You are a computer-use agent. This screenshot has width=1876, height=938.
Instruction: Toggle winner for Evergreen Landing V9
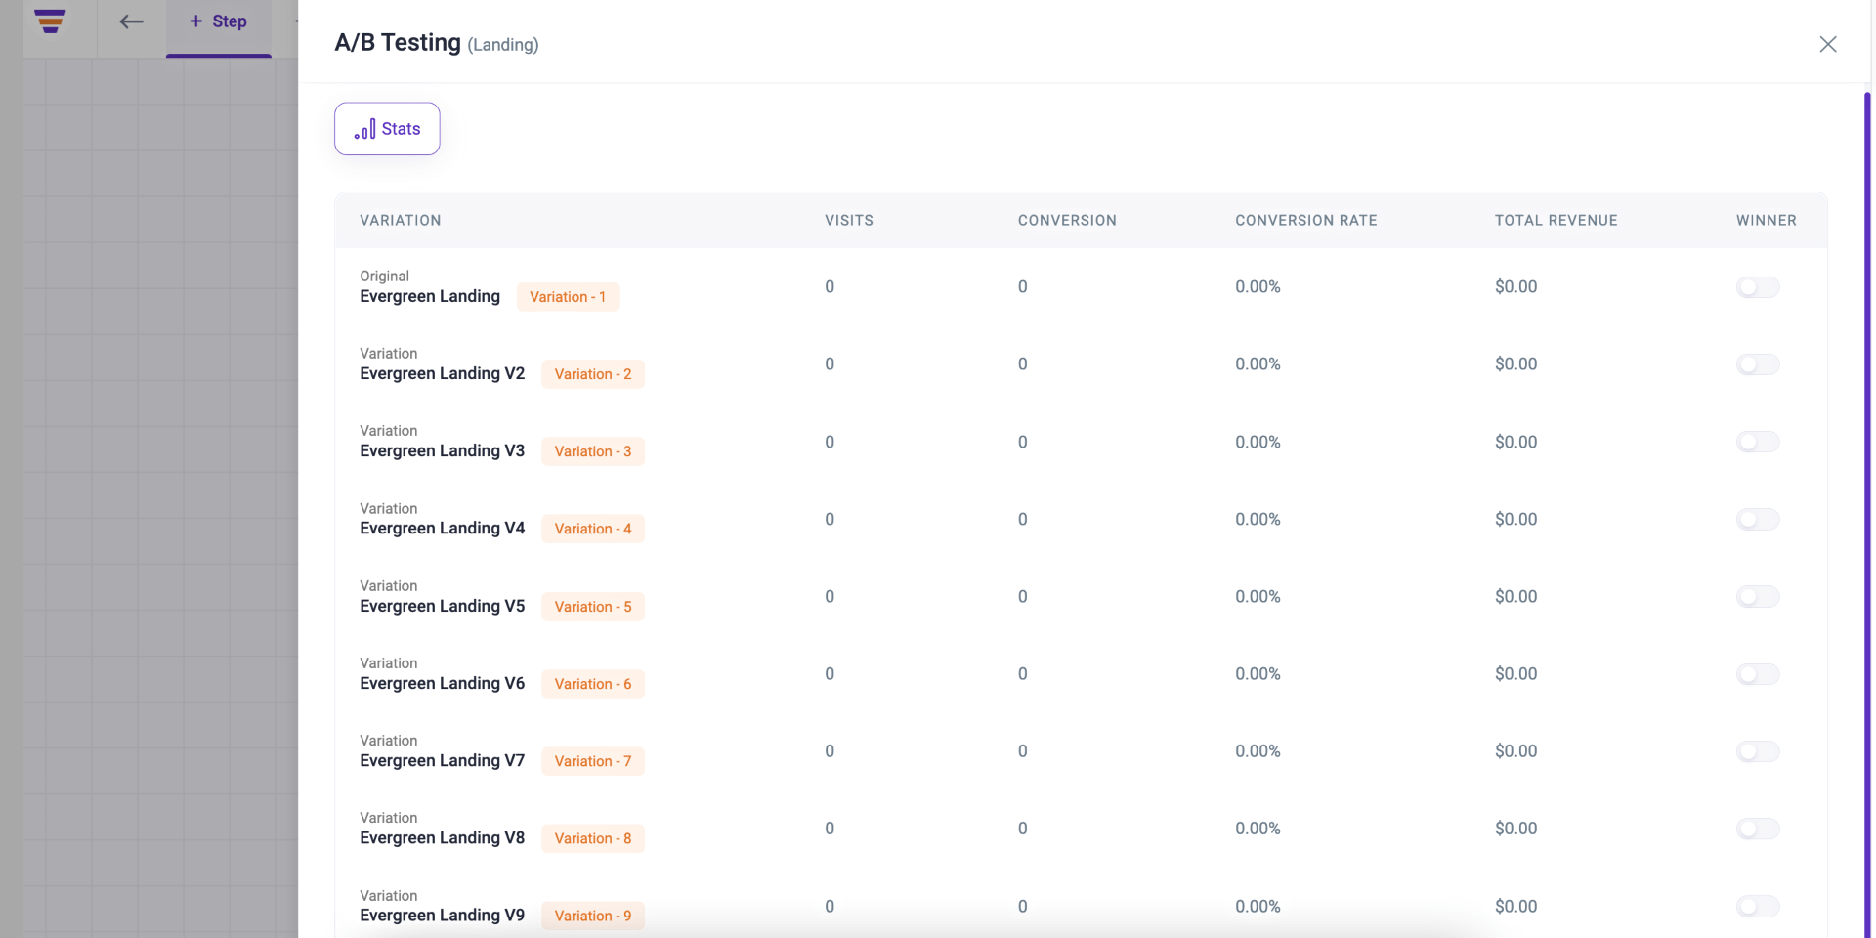pos(1758,906)
